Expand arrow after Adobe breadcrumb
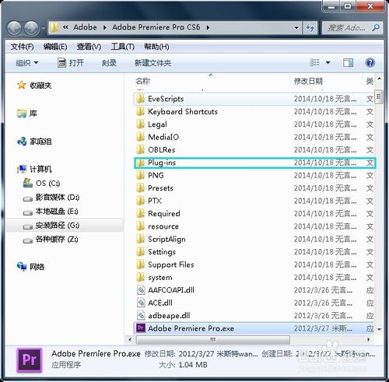Screen dimensions: 389x382 pos(104,27)
